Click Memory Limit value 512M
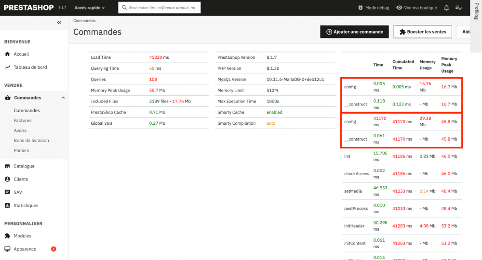Image resolution: width=482 pixels, height=260 pixels. (272, 90)
